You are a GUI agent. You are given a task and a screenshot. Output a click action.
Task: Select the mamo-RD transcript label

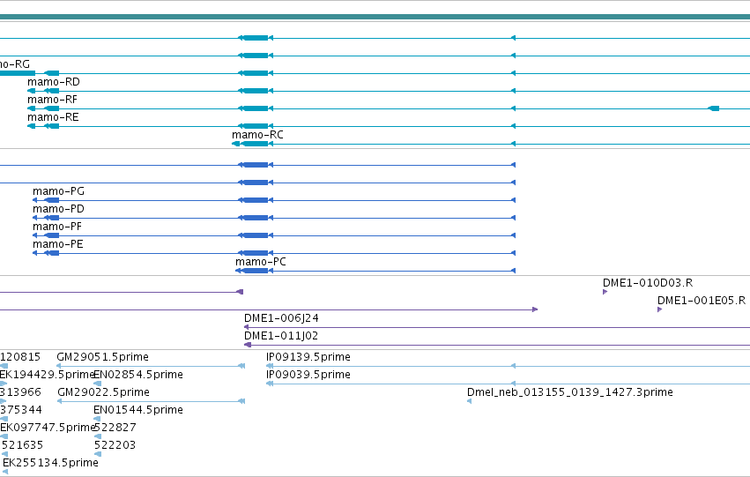54,82
